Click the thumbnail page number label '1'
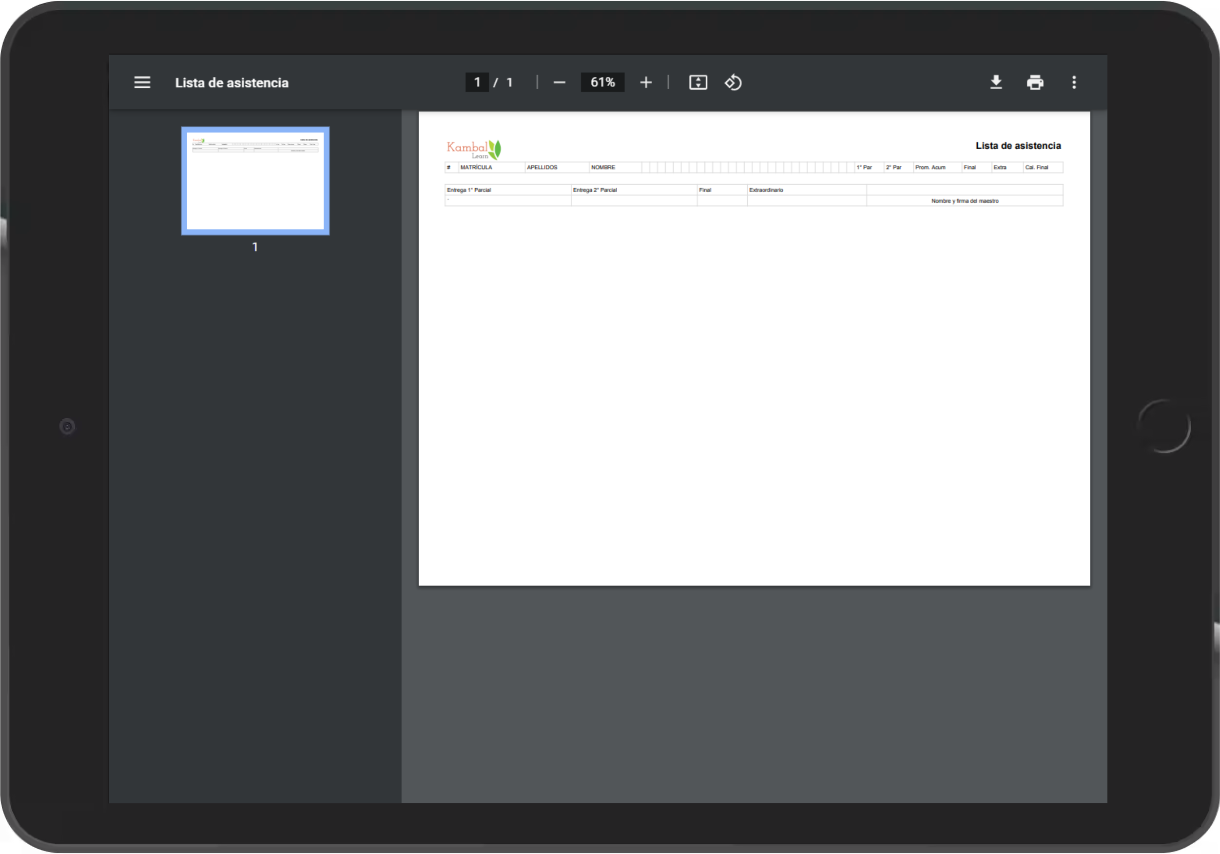 point(255,247)
